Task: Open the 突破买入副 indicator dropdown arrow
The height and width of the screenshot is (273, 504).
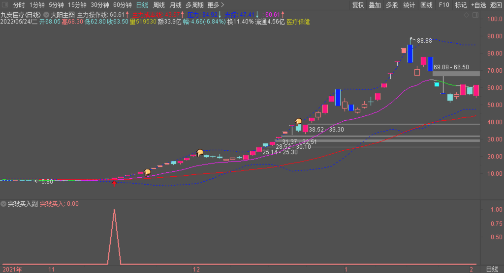Action: (x=4, y=204)
